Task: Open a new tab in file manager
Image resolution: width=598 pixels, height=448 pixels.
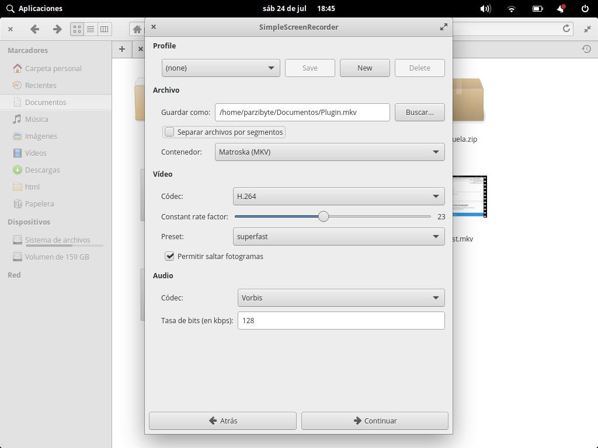Action: (122, 49)
